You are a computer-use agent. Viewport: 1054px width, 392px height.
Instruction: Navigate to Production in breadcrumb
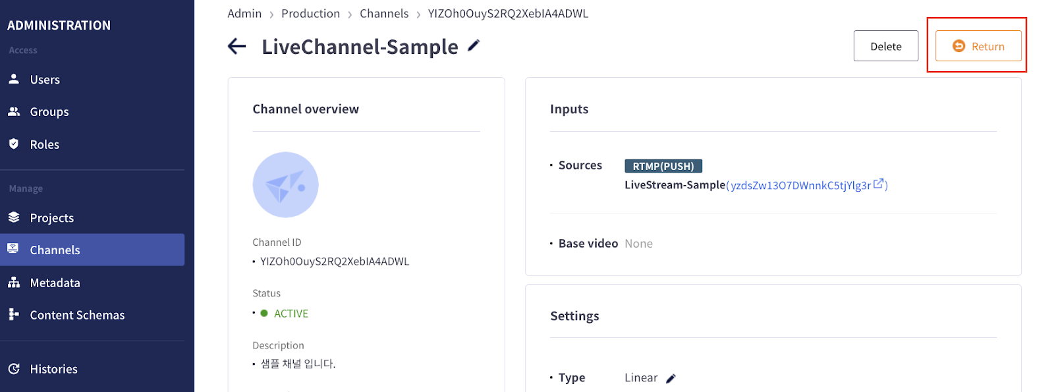click(310, 13)
